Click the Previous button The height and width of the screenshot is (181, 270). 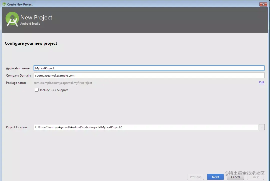195,177
